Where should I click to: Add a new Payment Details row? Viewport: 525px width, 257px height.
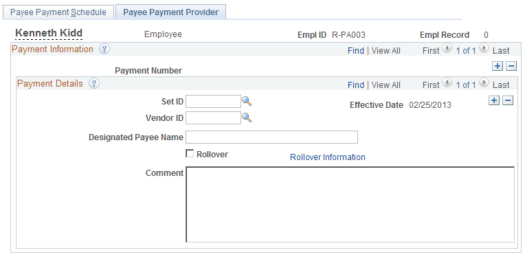[494, 100]
